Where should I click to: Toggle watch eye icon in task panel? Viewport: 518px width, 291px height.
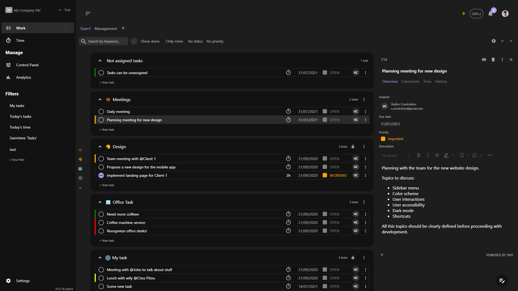coord(484,60)
